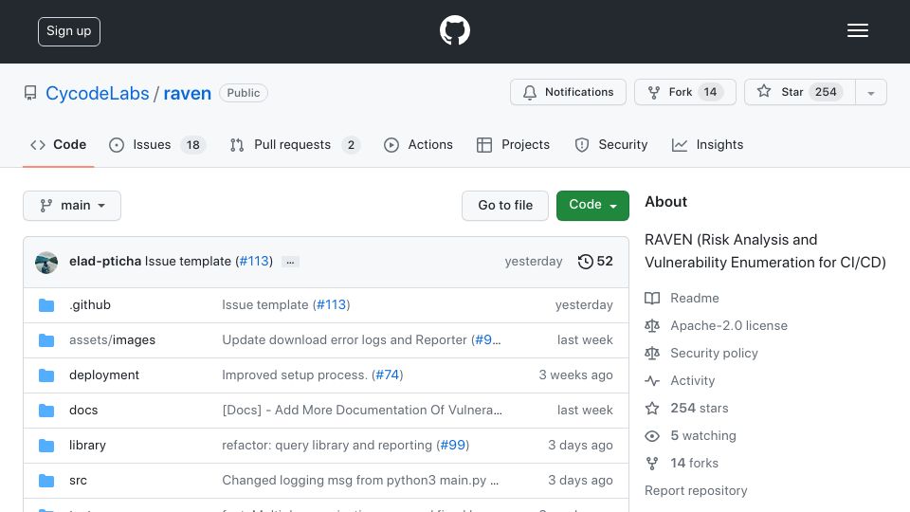Screen dimensions: 910x512
Task: Open the docs folder
Action: pyautogui.click(x=83, y=410)
